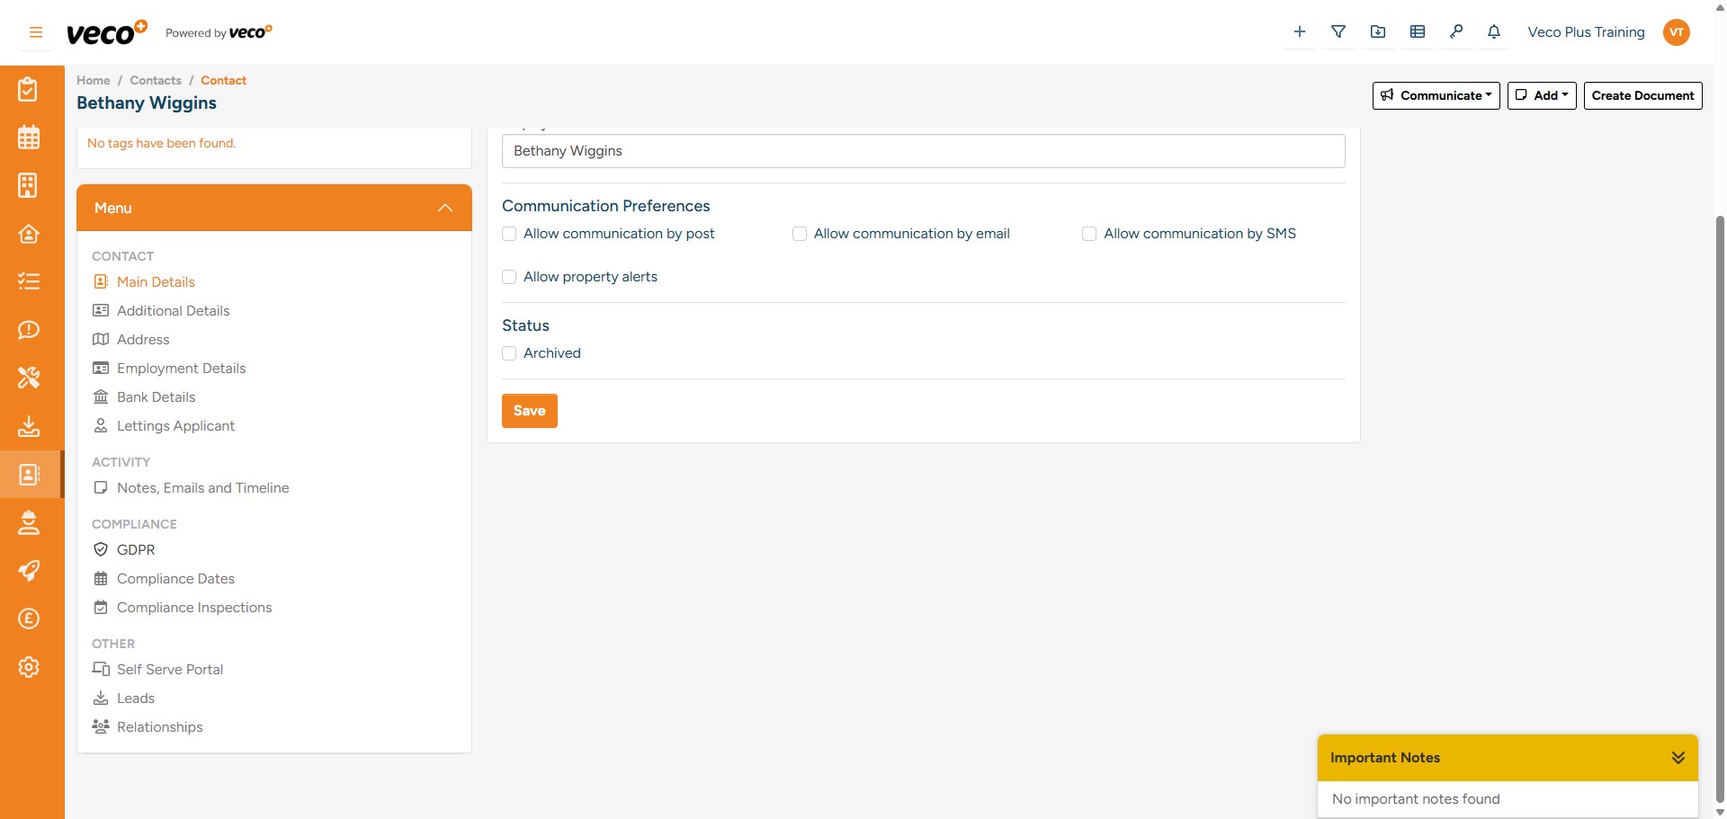The image size is (1727, 819).
Task: Collapse the Menu panel chevron
Action: 445,208
